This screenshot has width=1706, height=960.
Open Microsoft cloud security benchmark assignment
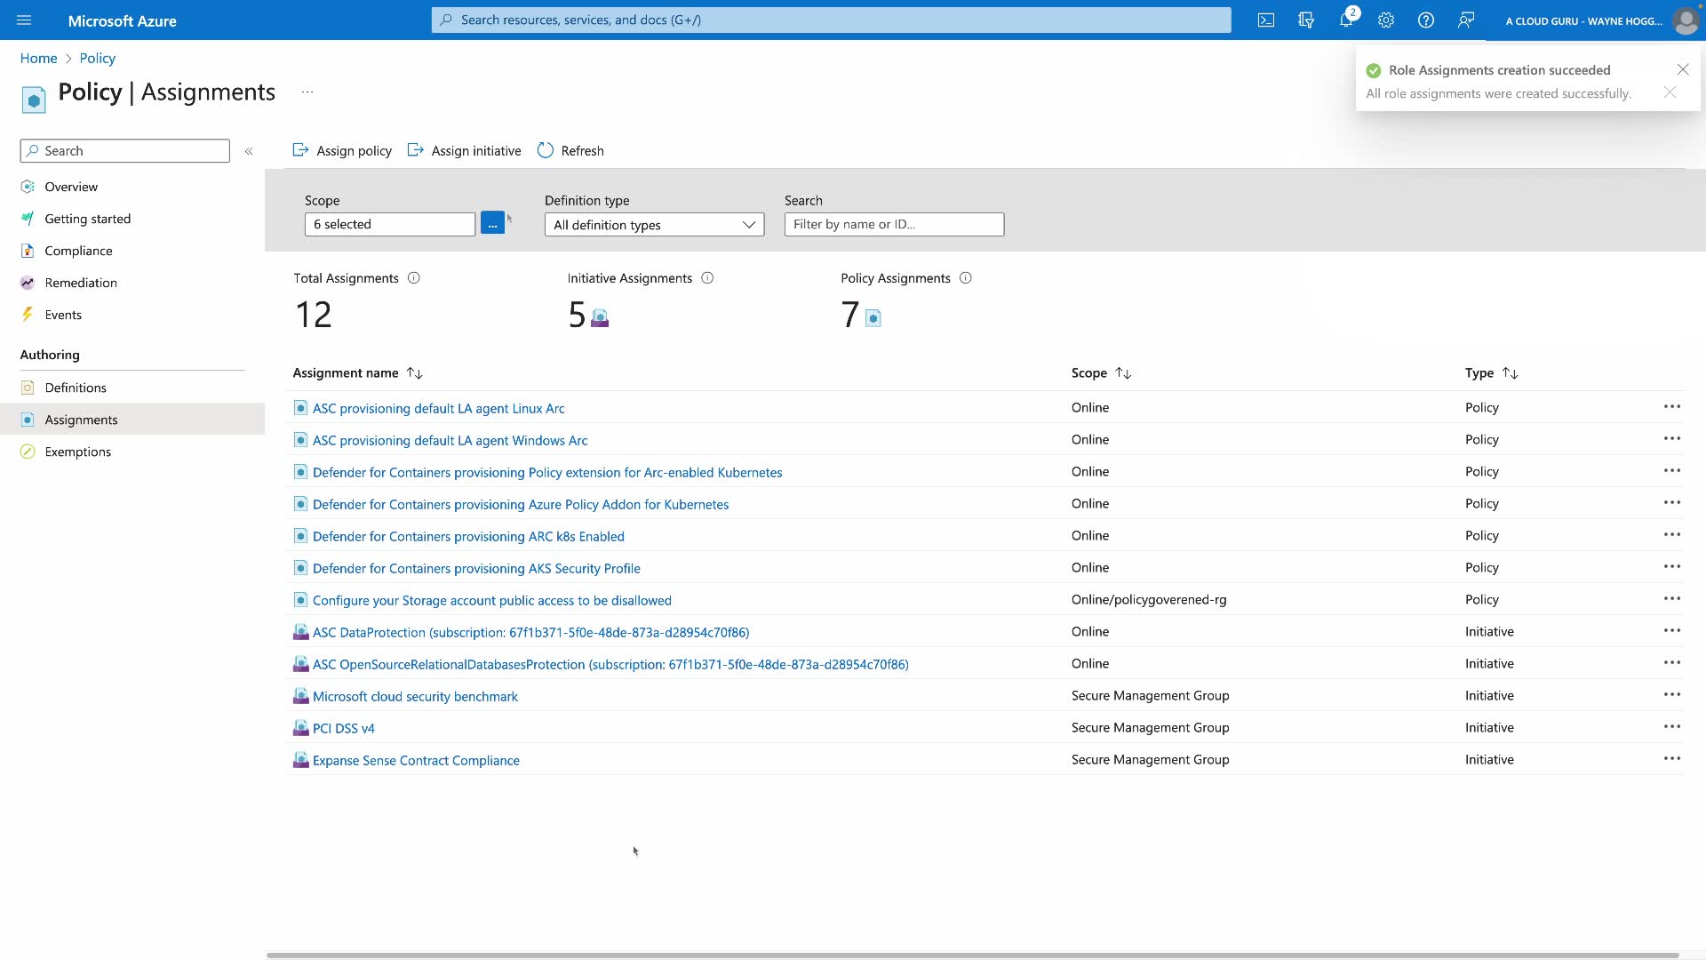pyautogui.click(x=415, y=697)
